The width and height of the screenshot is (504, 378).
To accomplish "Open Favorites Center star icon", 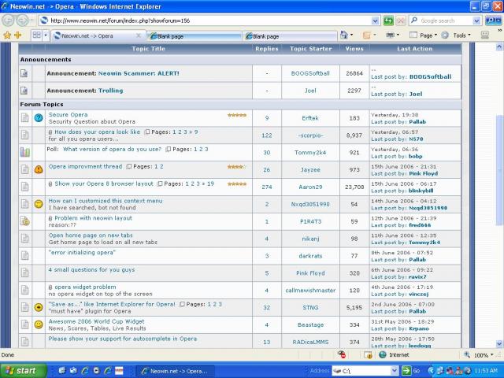I will (x=7, y=35).
